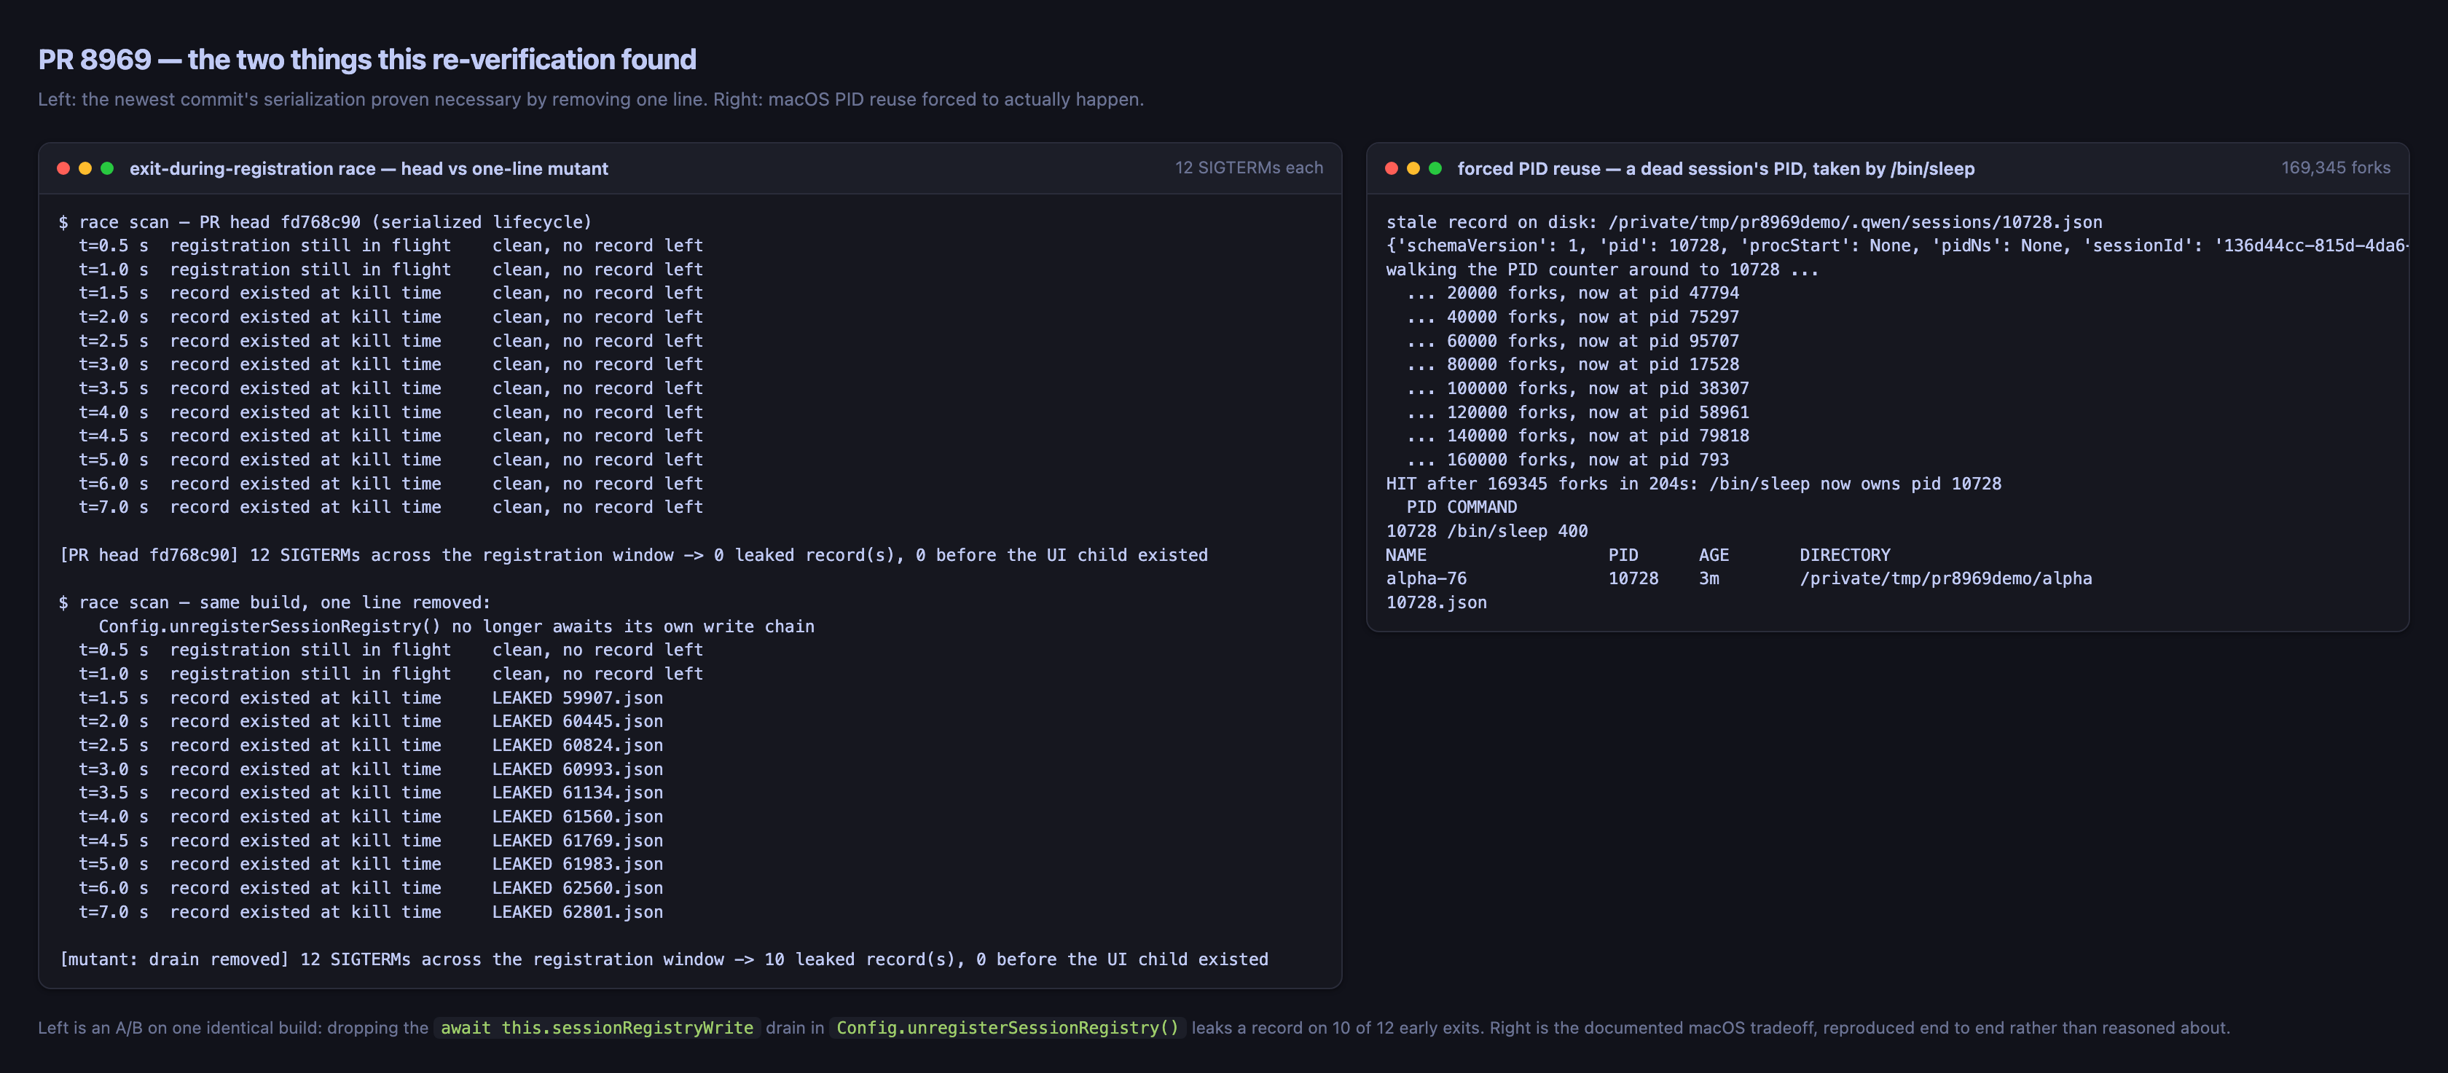The height and width of the screenshot is (1073, 2448).
Task: Click 'LEAKED 61769.json' row
Action: [x=371, y=840]
